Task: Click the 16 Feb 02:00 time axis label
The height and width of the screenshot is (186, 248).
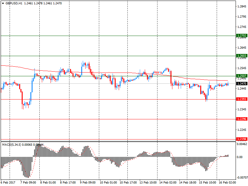Action: [x=227, y=183]
